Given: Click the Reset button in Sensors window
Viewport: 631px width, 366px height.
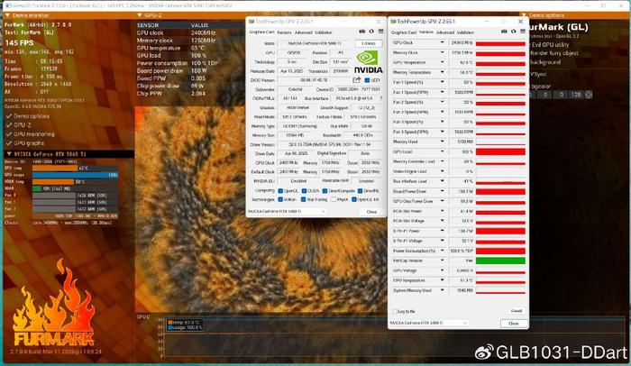Looking at the screenshot, I should [x=517, y=311].
